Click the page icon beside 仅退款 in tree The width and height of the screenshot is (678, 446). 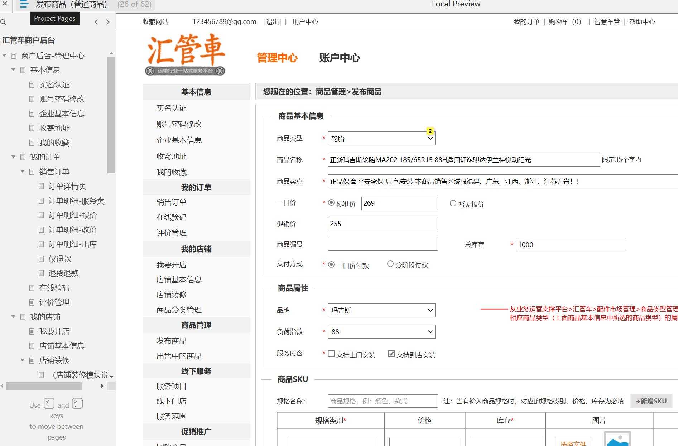(x=41, y=259)
